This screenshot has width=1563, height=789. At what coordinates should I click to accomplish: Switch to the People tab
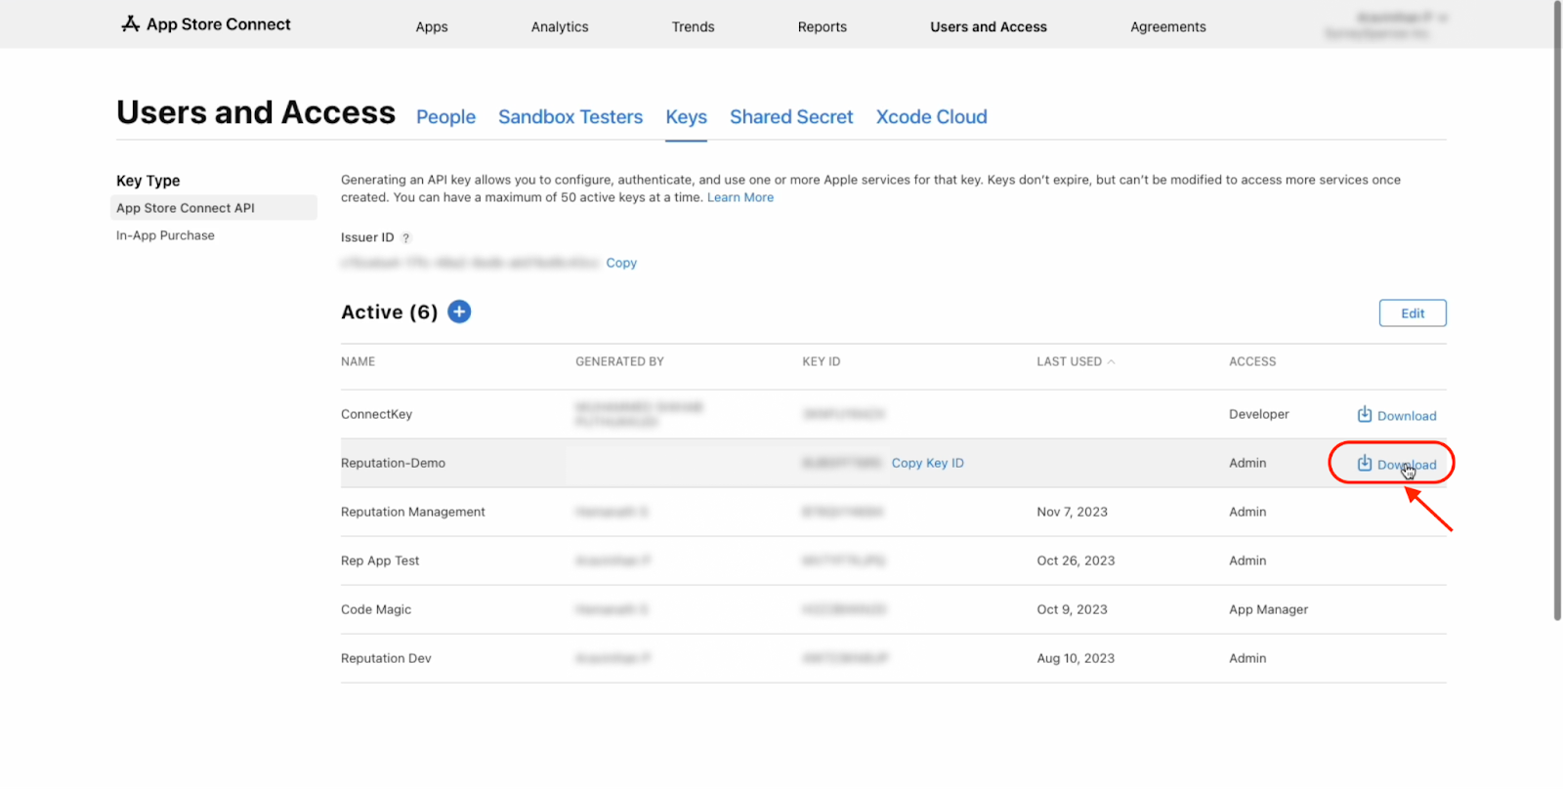point(445,117)
